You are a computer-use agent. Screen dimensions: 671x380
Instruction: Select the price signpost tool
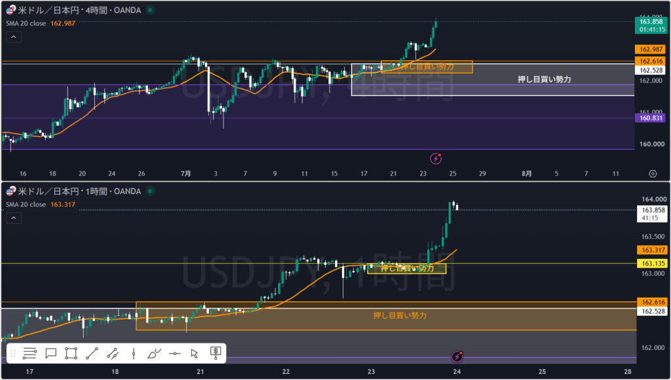point(216,353)
